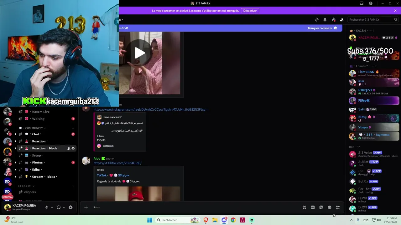
Task: Open the Reaction channel
Action: 47,141
